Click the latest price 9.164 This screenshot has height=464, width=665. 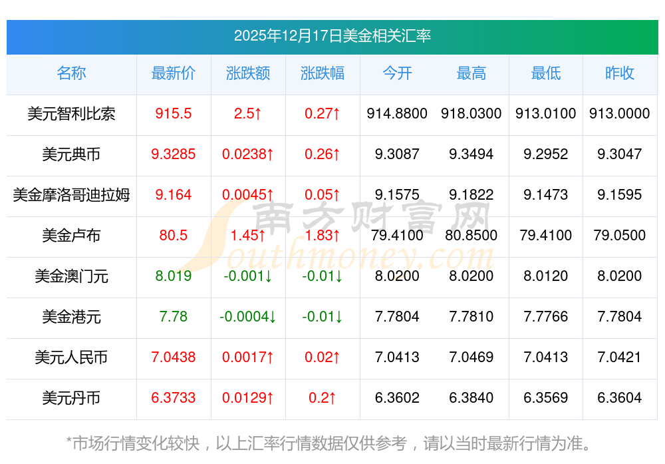tap(174, 194)
